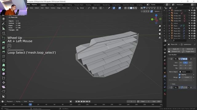This screenshot has width=197, height=110.
Task: Open the Edge menu in viewport header
Action: (x=59, y=8)
